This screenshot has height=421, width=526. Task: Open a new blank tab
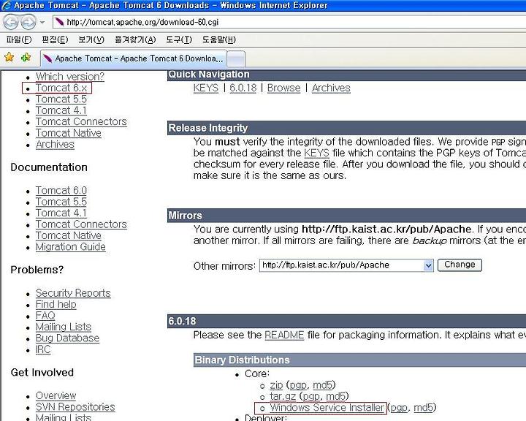[x=236, y=59]
